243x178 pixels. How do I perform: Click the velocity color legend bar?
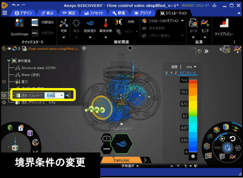coord(193,116)
